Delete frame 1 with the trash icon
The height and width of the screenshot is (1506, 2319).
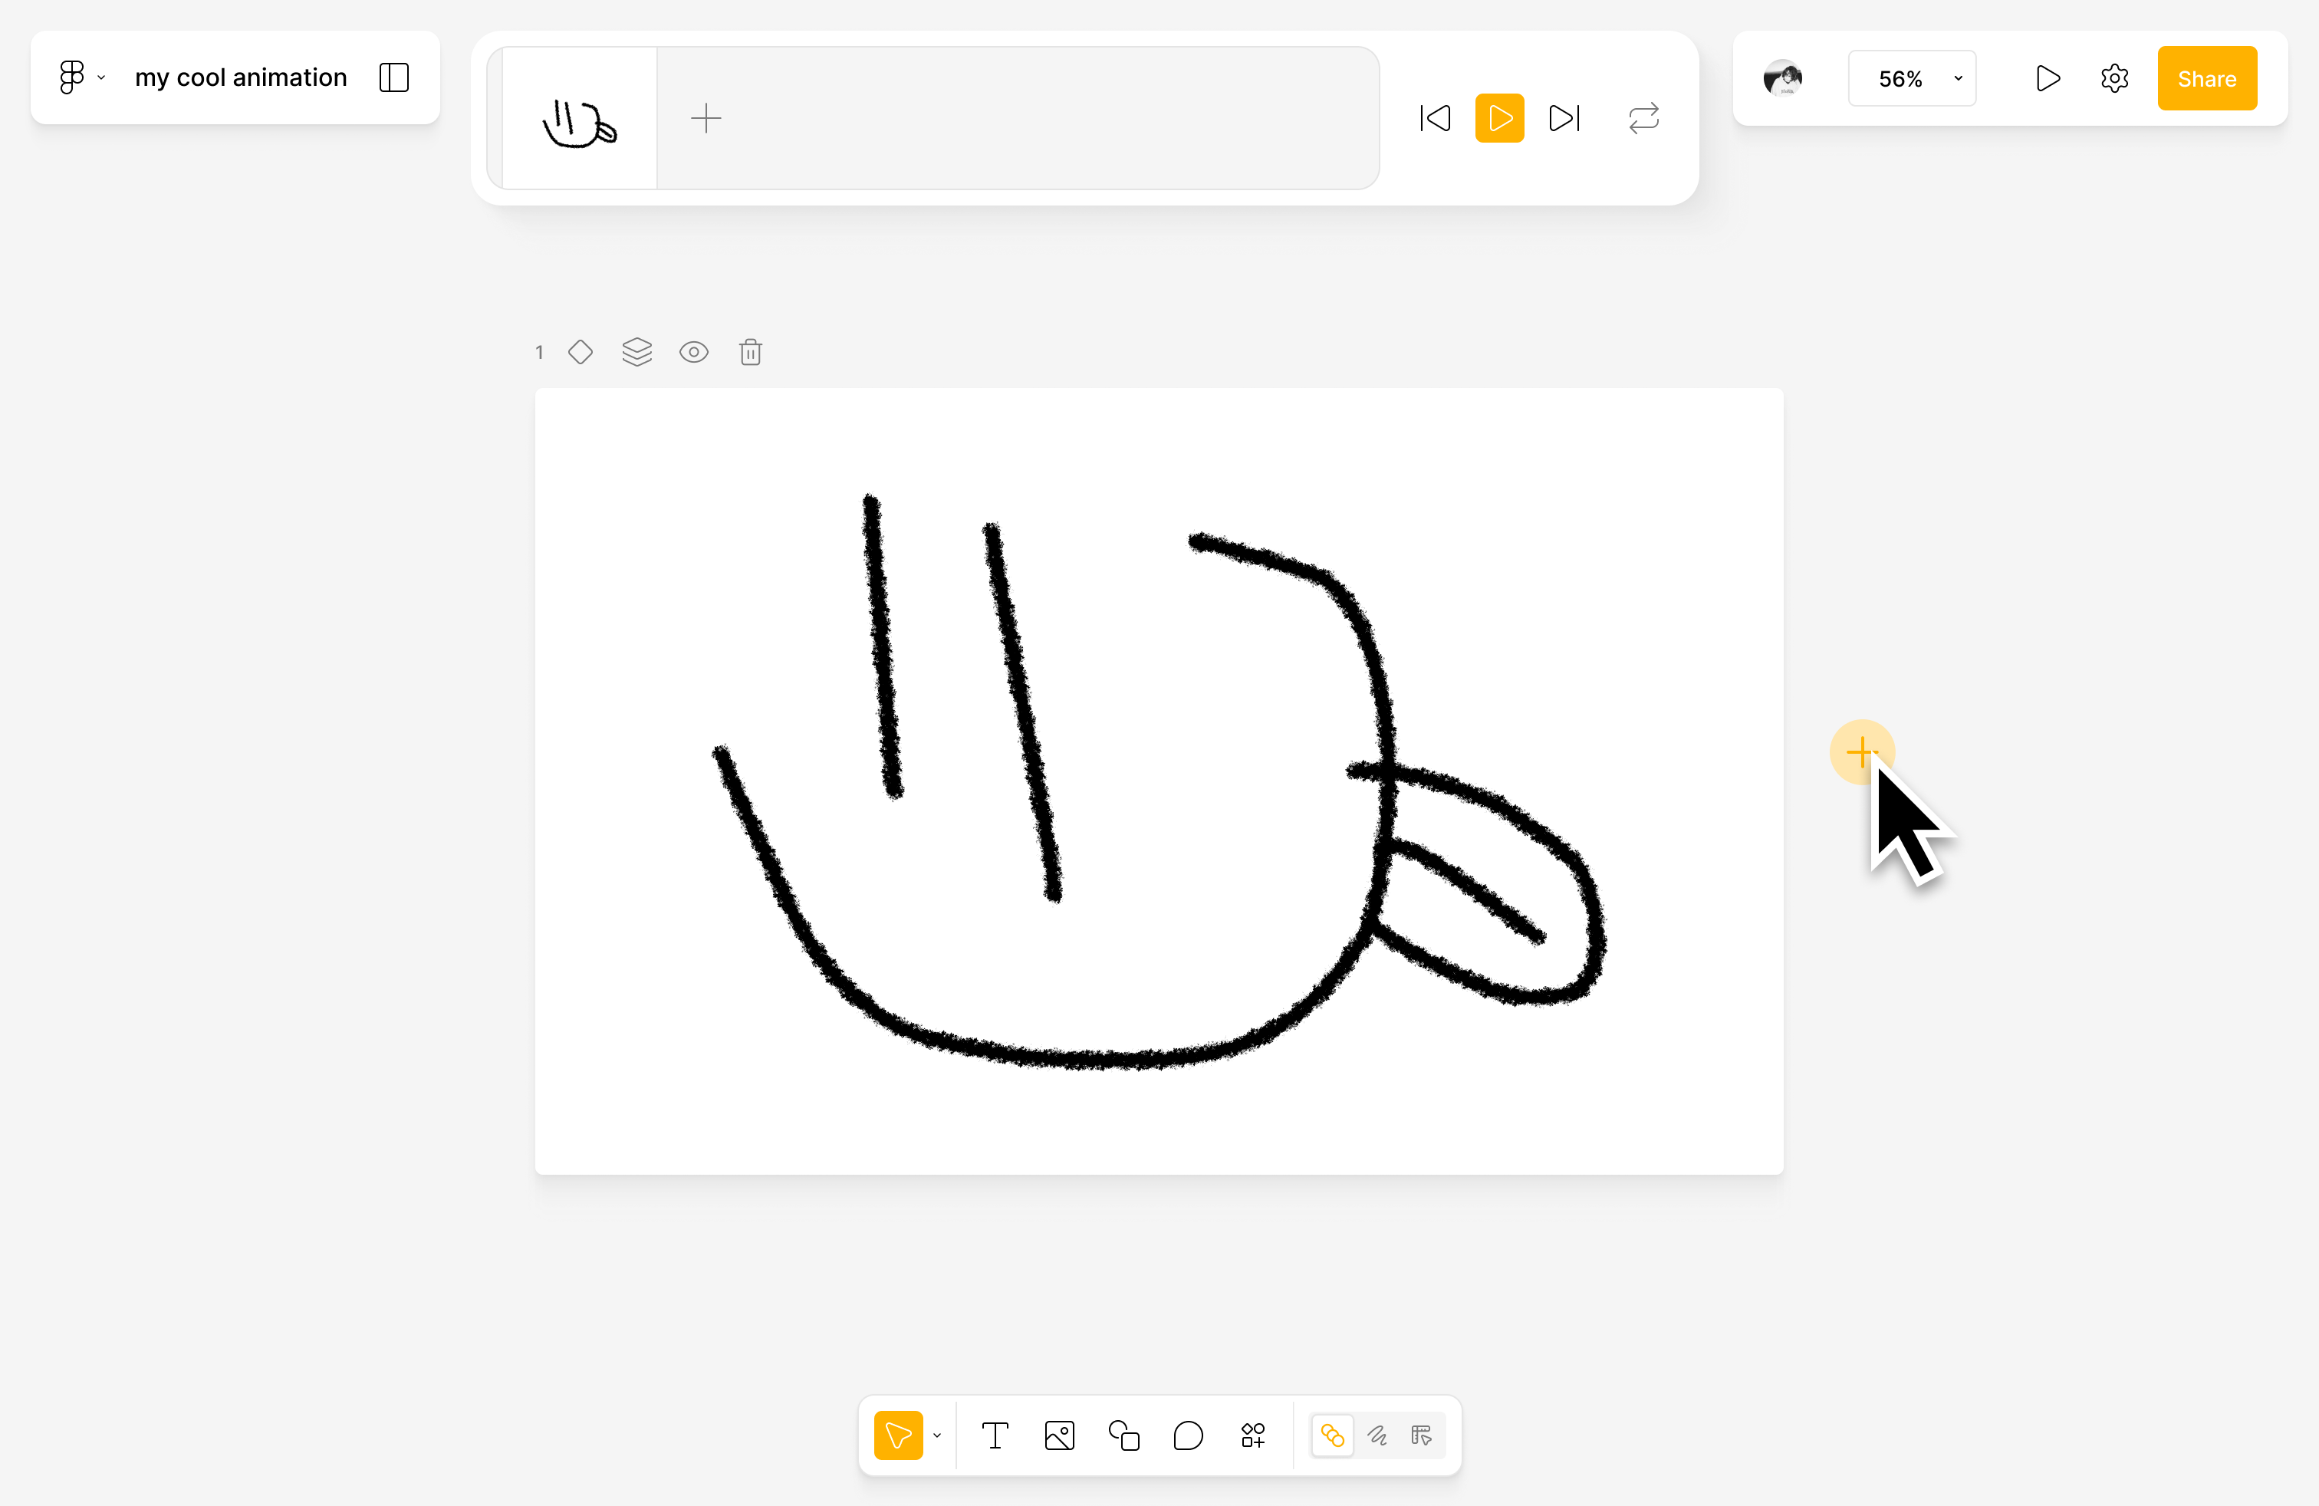pos(750,352)
